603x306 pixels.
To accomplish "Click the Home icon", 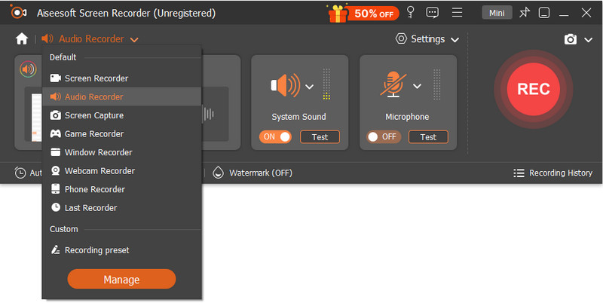I will 22,39.
